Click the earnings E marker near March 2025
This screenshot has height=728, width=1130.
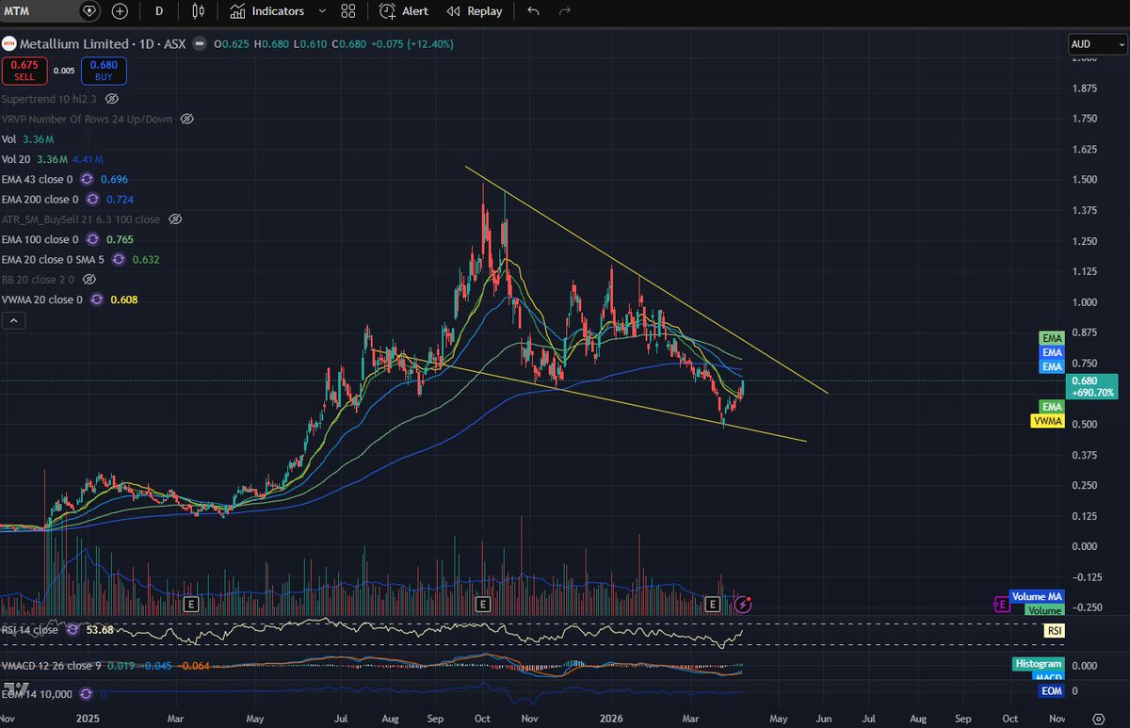[191, 603]
